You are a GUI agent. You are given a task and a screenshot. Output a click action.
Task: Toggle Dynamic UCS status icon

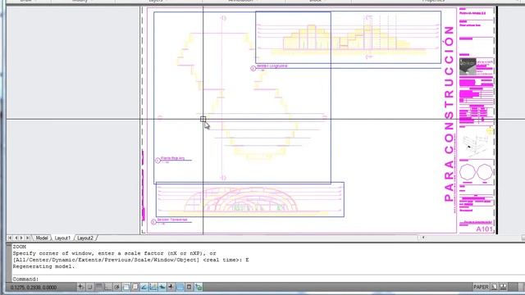point(153,287)
